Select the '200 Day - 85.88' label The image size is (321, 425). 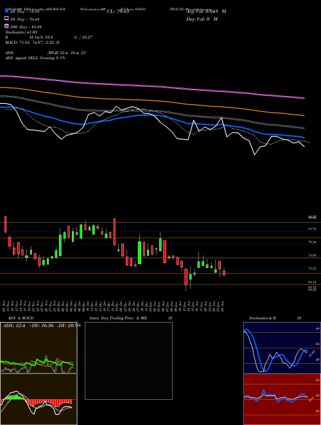[26, 27]
